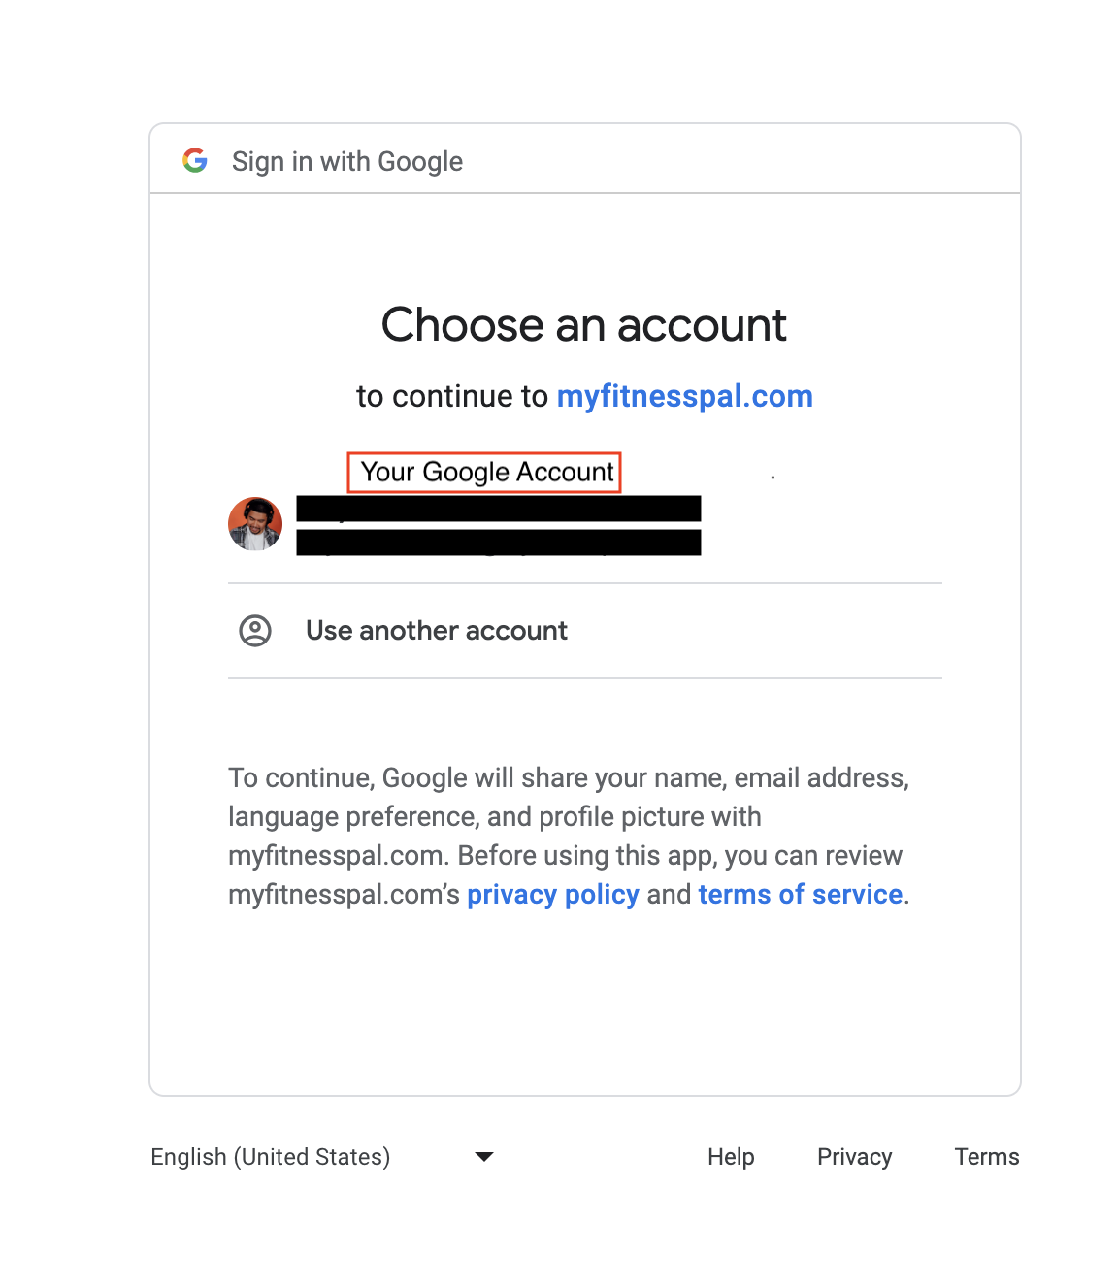This screenshot has height=1285, width=1118.
Task: Select the redacted account name line
Action: (498, 509)
